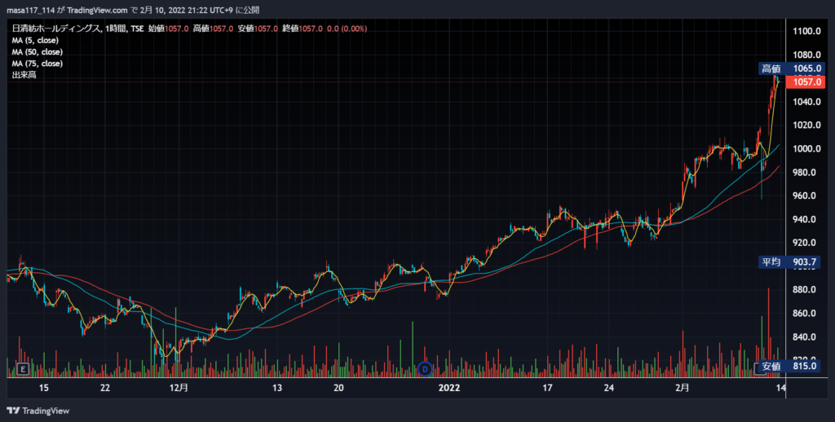Select the MA (50, close) indicator legend

tap(38, 52)
